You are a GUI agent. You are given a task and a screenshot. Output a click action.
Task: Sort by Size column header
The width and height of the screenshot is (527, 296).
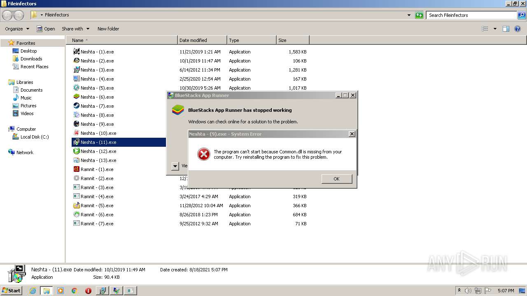(x=293, y=40)
